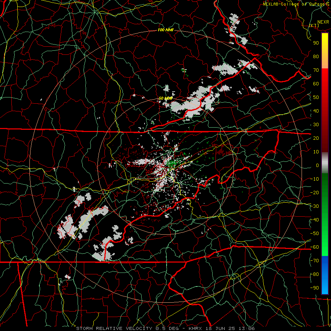This screenshot has height=331, width=331.
Task: Click the -30 value on velocity legend
Action: pos(314,206)
